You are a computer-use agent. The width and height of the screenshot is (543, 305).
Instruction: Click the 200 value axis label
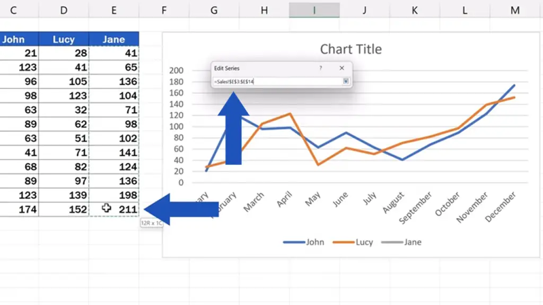click(x=176, y=70)
